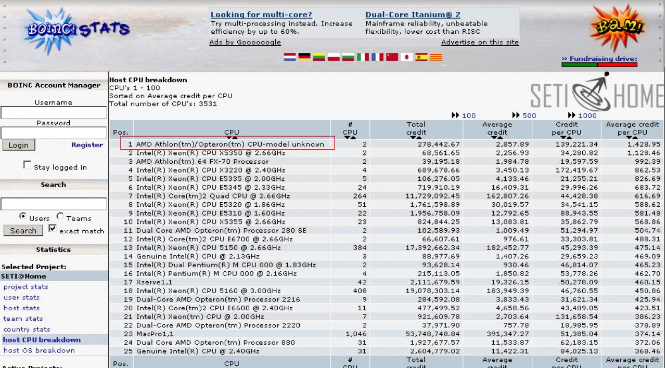
Task: Select the Users search radio button
Action: click(x=23, y=216)
